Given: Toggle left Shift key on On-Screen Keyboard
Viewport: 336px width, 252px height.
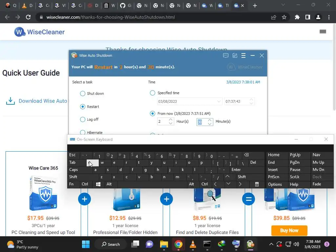Looking at the screenshot, I should (73, 177).
